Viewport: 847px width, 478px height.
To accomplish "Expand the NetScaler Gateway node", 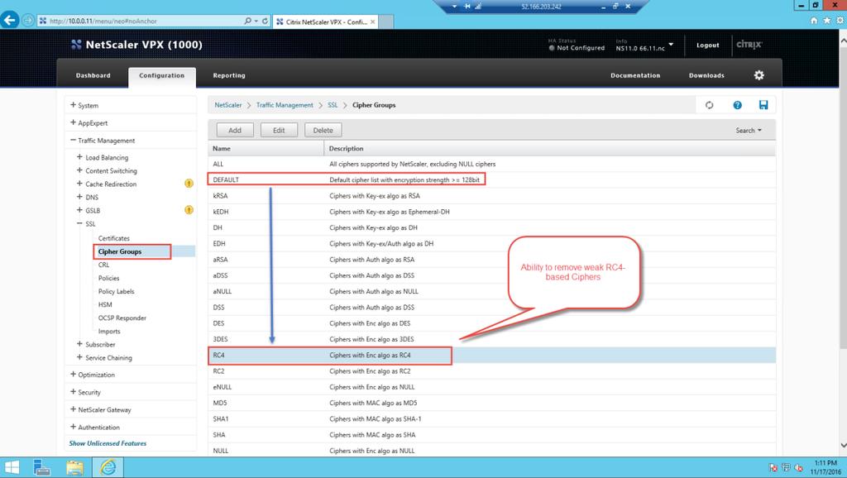I will click(x=73, y=409).
